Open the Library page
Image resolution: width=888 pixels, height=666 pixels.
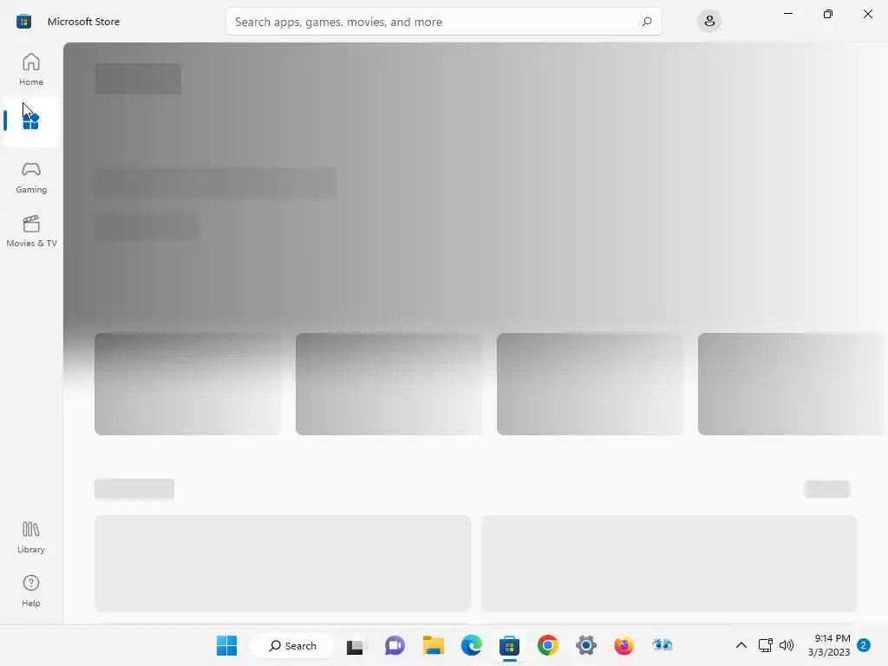pos(31,538)
